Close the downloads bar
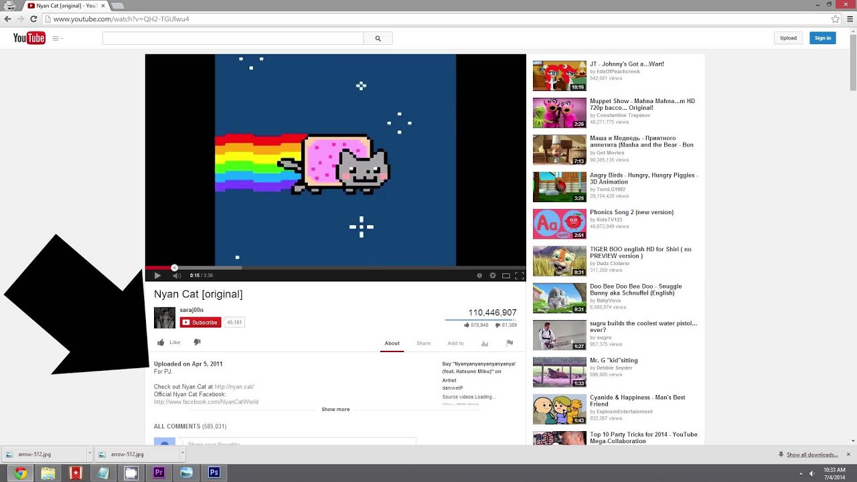The height and width of the screenshot is (482, 857). coord(848,455)
